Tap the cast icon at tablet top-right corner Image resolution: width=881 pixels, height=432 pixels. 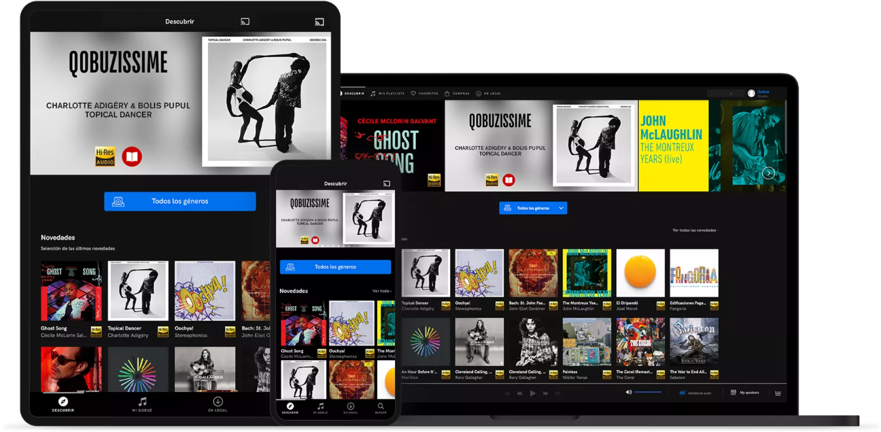pos(319,22)
